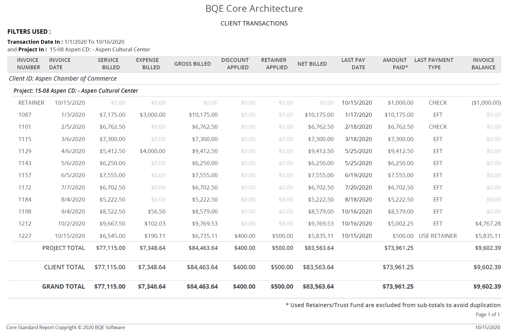Click INVOICE BALANCE column header
The height and width of the screenshot is (335, 511).
pyautogui.click(x=483, y=64)
